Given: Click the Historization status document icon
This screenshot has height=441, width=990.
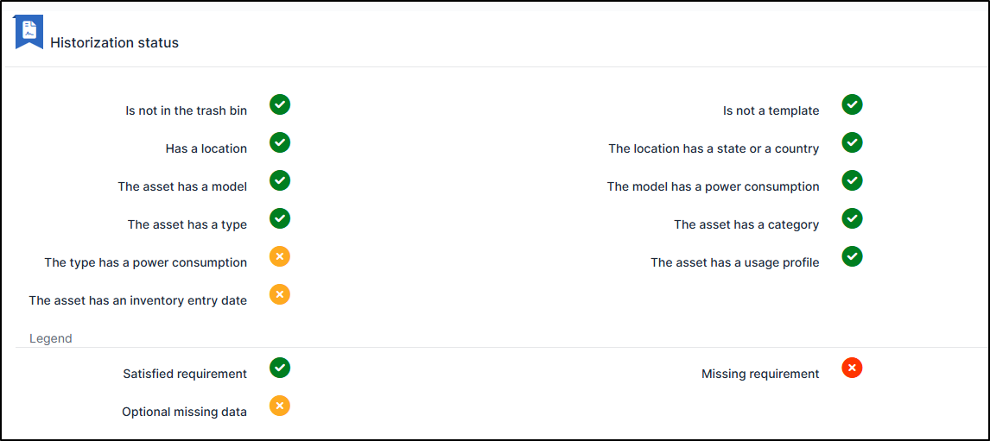Looking at the screenshot, I should click(x=29, y=32).
